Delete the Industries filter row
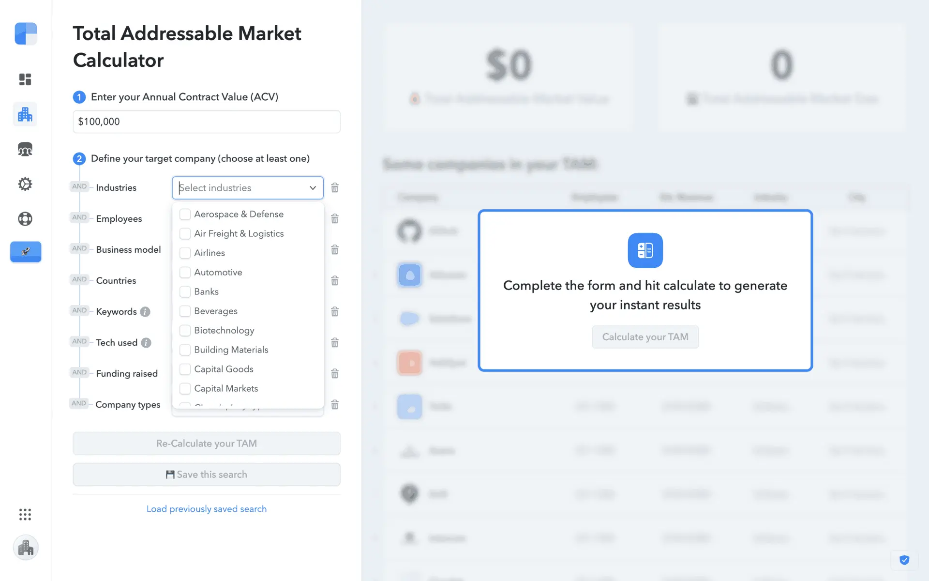 (334, 188)
